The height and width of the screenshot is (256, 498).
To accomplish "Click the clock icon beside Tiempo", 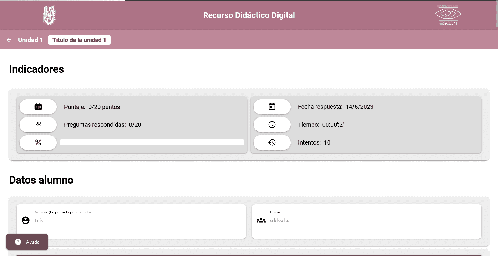I will (x=272, y=125).
